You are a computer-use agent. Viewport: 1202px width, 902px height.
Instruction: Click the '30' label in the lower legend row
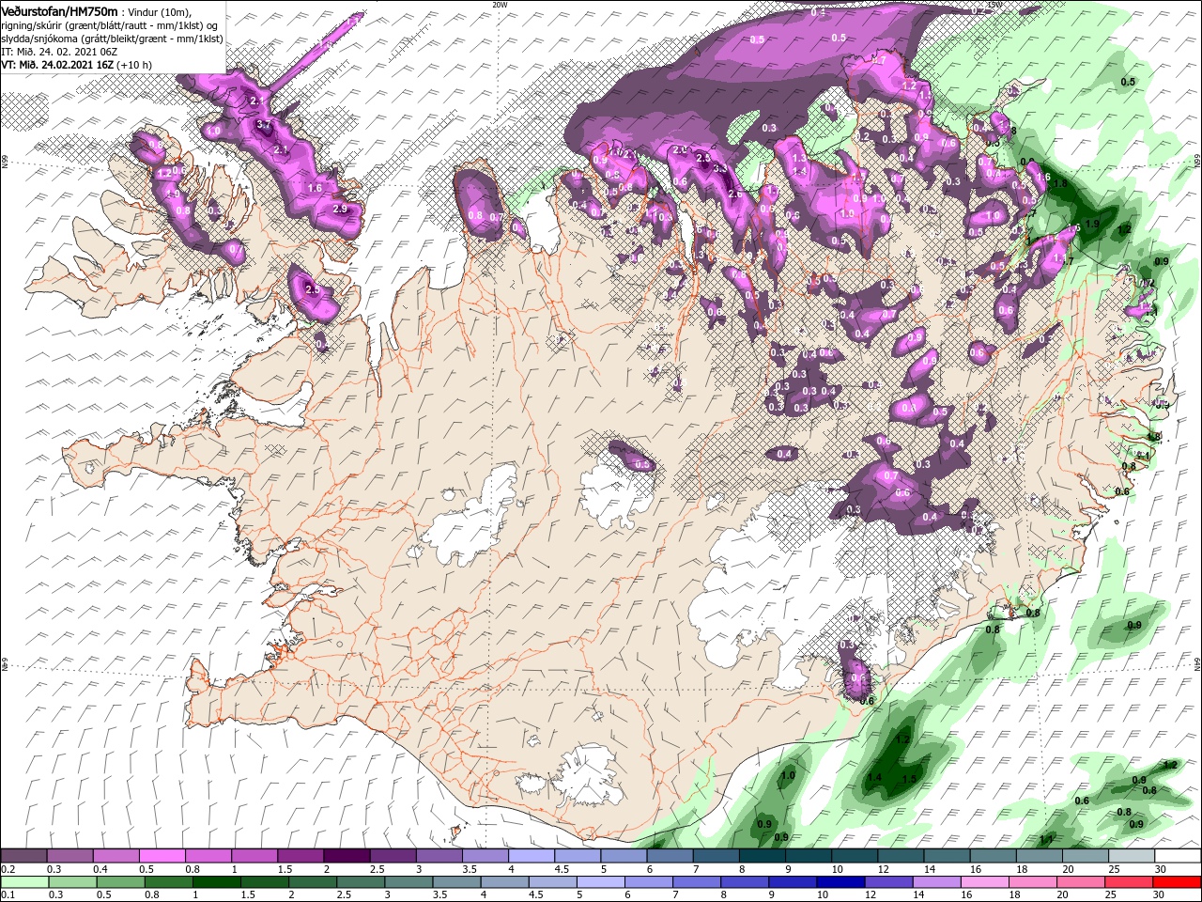point(1160,895)
